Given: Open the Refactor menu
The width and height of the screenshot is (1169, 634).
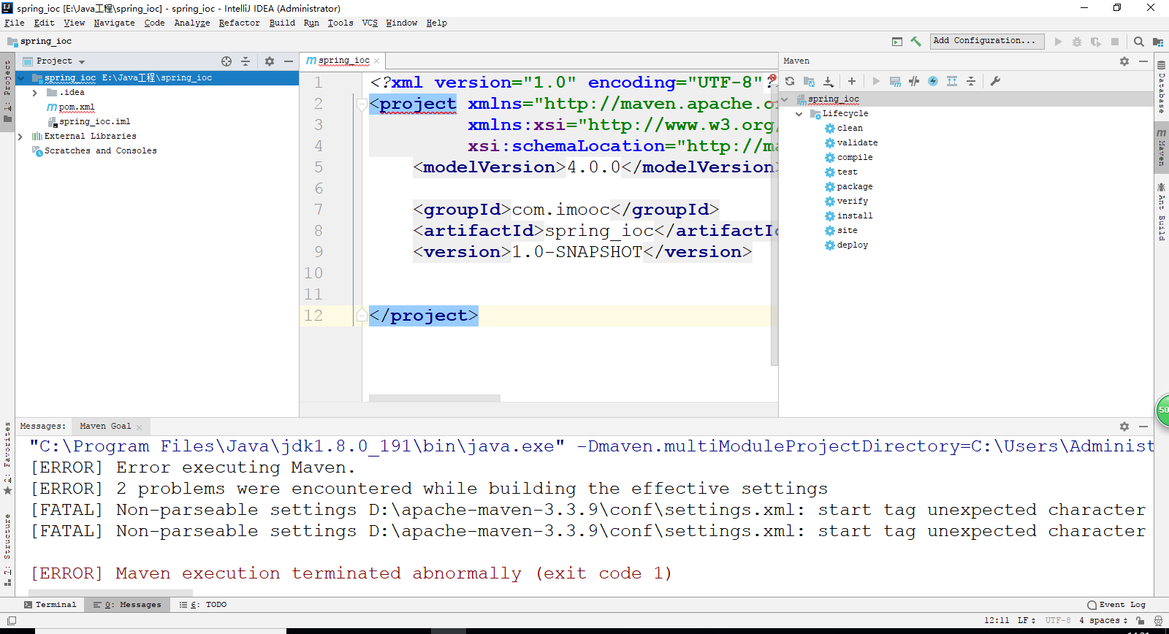Looking at the screenshot, I should [239, 23].
